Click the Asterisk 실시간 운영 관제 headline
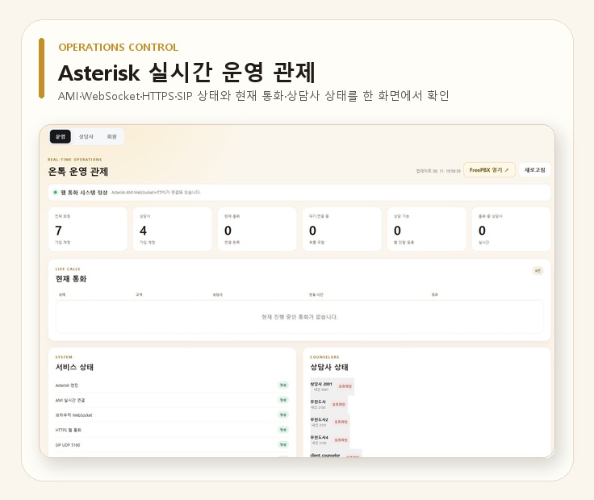 tap(186, 73)
